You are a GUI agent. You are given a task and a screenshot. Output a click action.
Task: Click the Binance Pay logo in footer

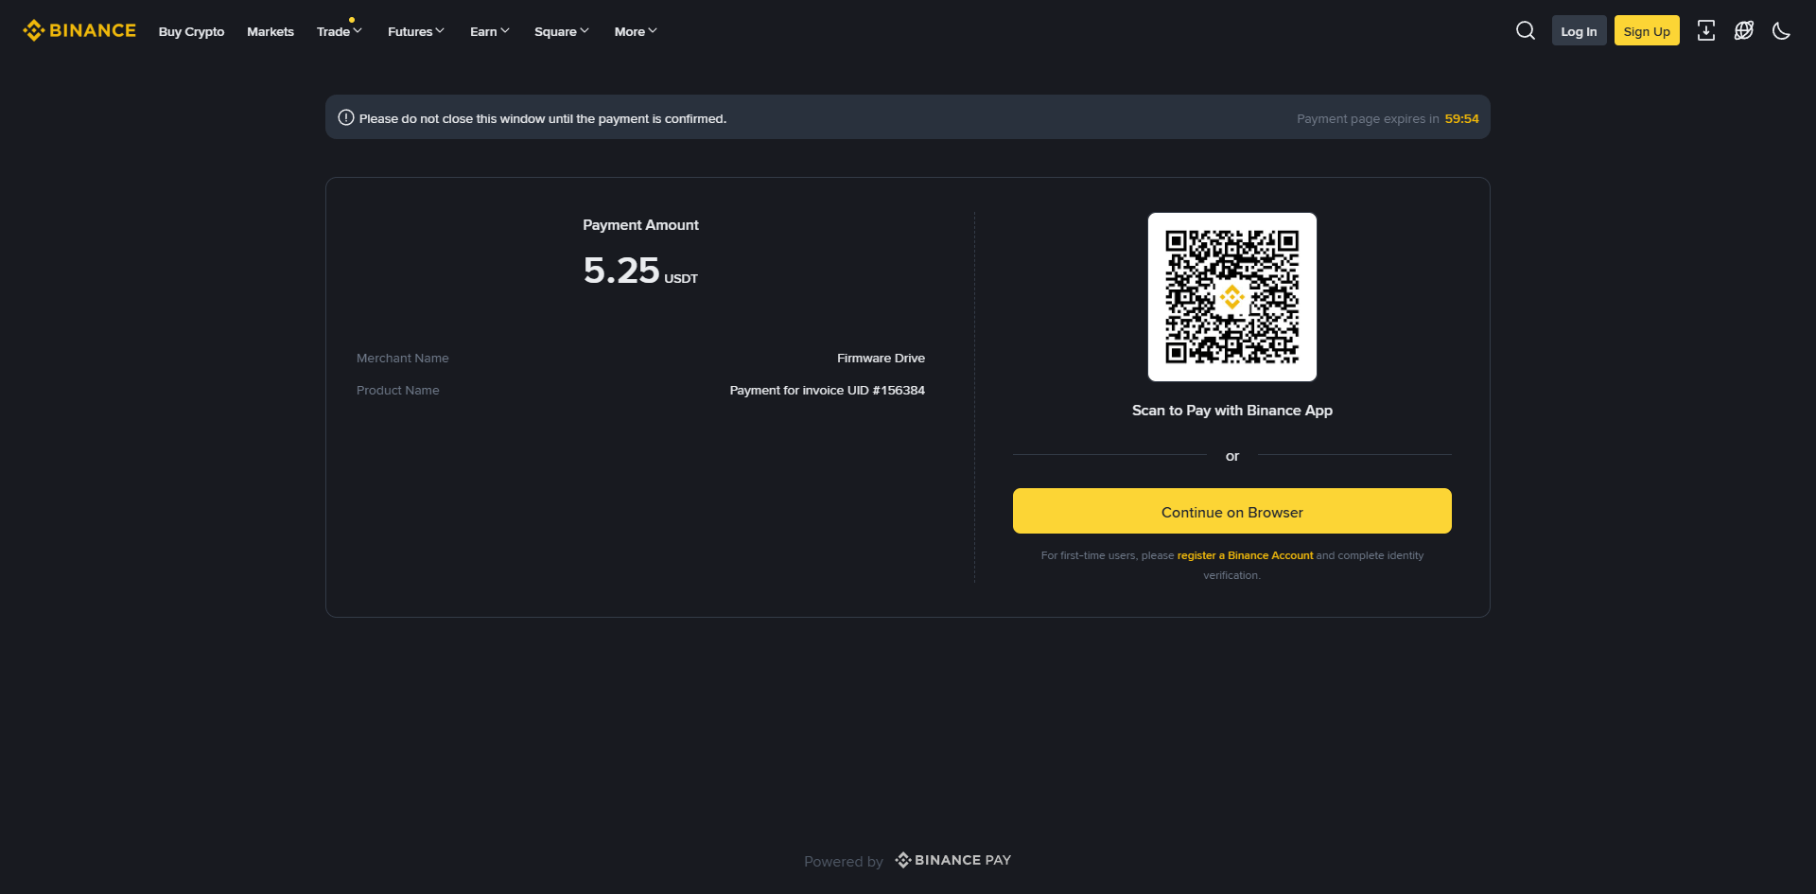click(952, 860)
